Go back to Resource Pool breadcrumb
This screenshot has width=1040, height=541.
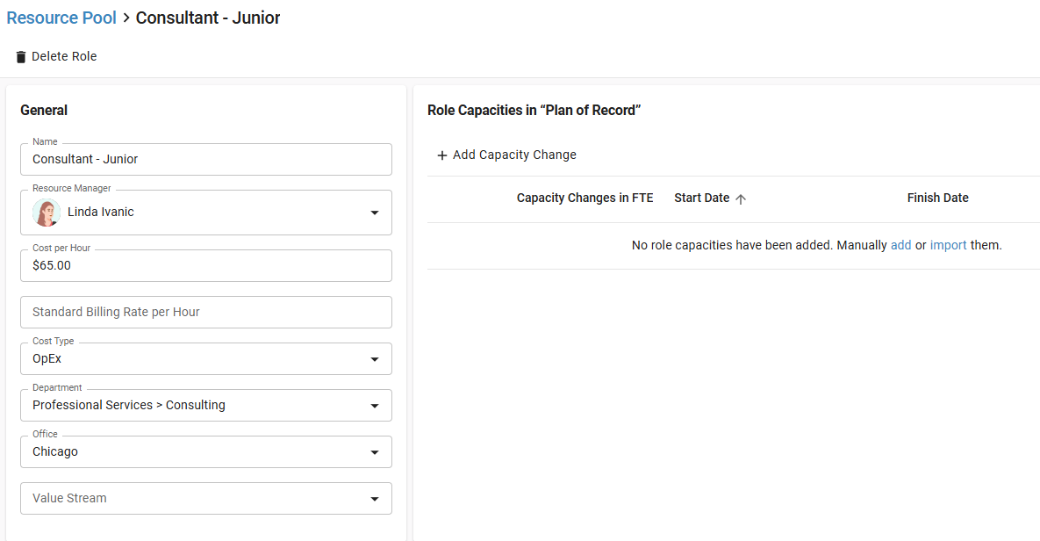pos(61,18)
